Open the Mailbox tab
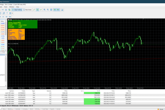The width and height of the screenshot is (165, 110). [x=10, y=109]
